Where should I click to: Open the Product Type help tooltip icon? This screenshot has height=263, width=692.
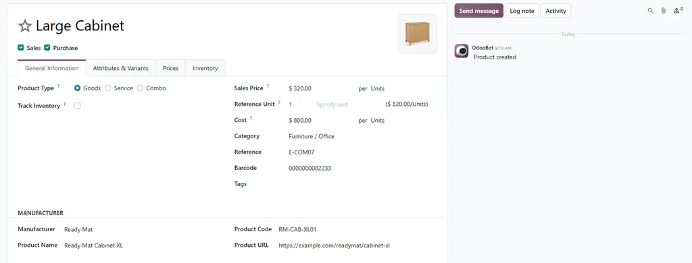tap(59, 86)
